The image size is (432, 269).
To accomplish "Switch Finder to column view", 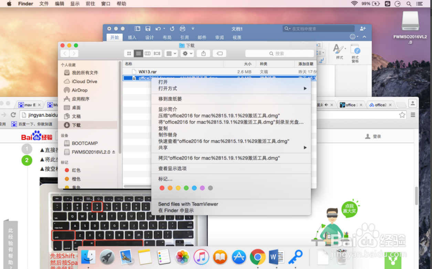I will click(x=148, y=53).
